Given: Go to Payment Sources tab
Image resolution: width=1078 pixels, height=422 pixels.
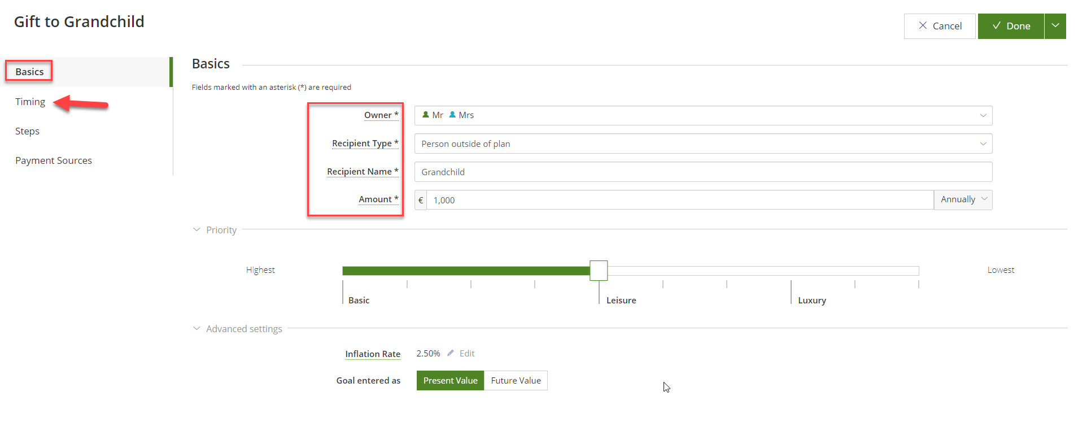Looking at the screenshot, I should (x=54, y=160).
